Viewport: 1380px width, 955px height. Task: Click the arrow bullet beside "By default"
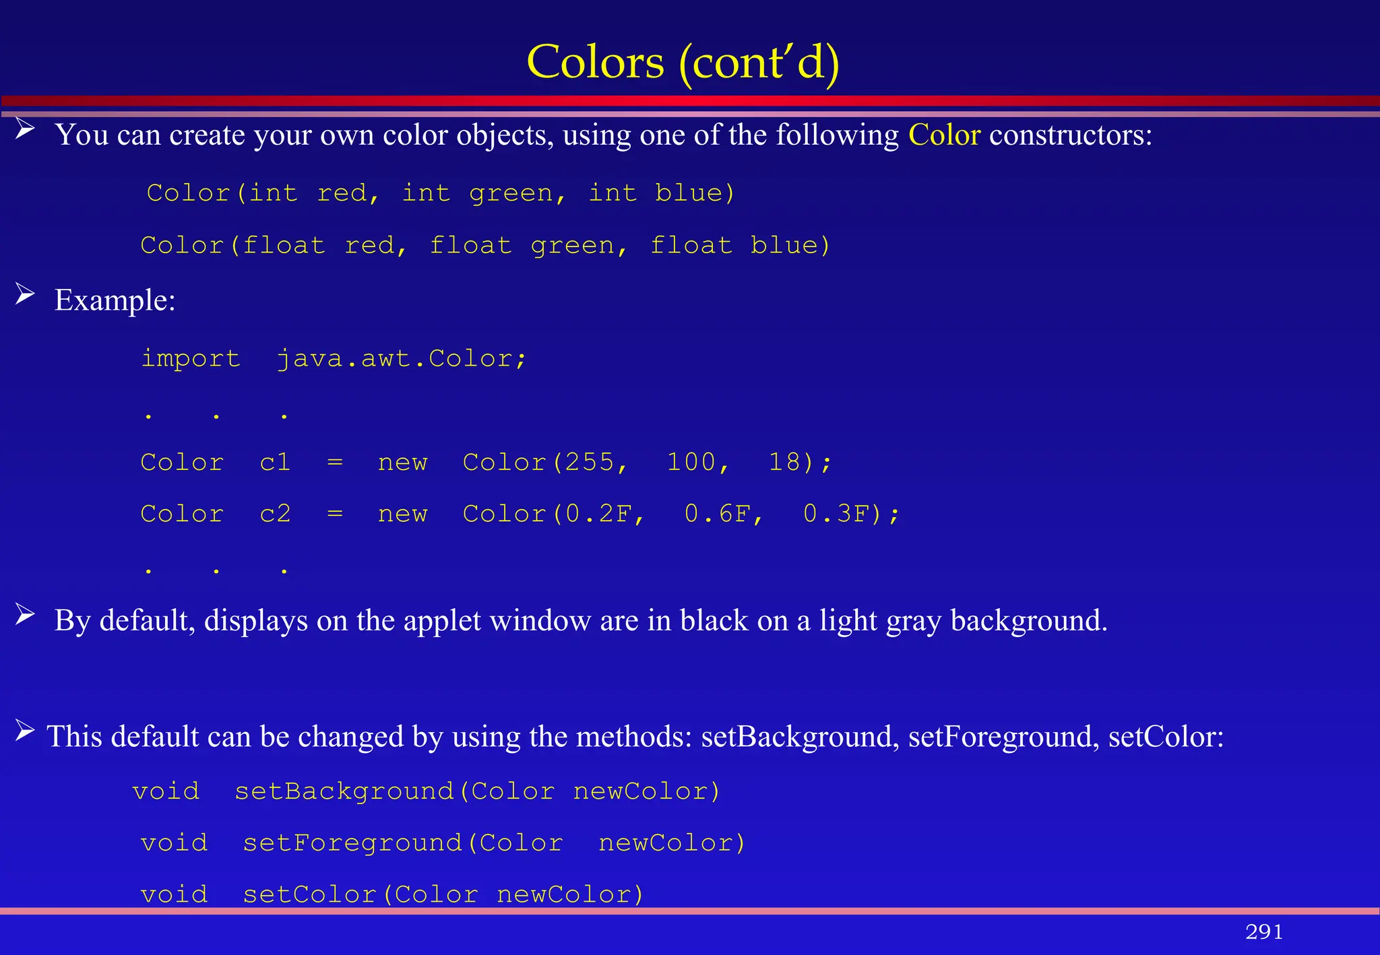point(25,614)
